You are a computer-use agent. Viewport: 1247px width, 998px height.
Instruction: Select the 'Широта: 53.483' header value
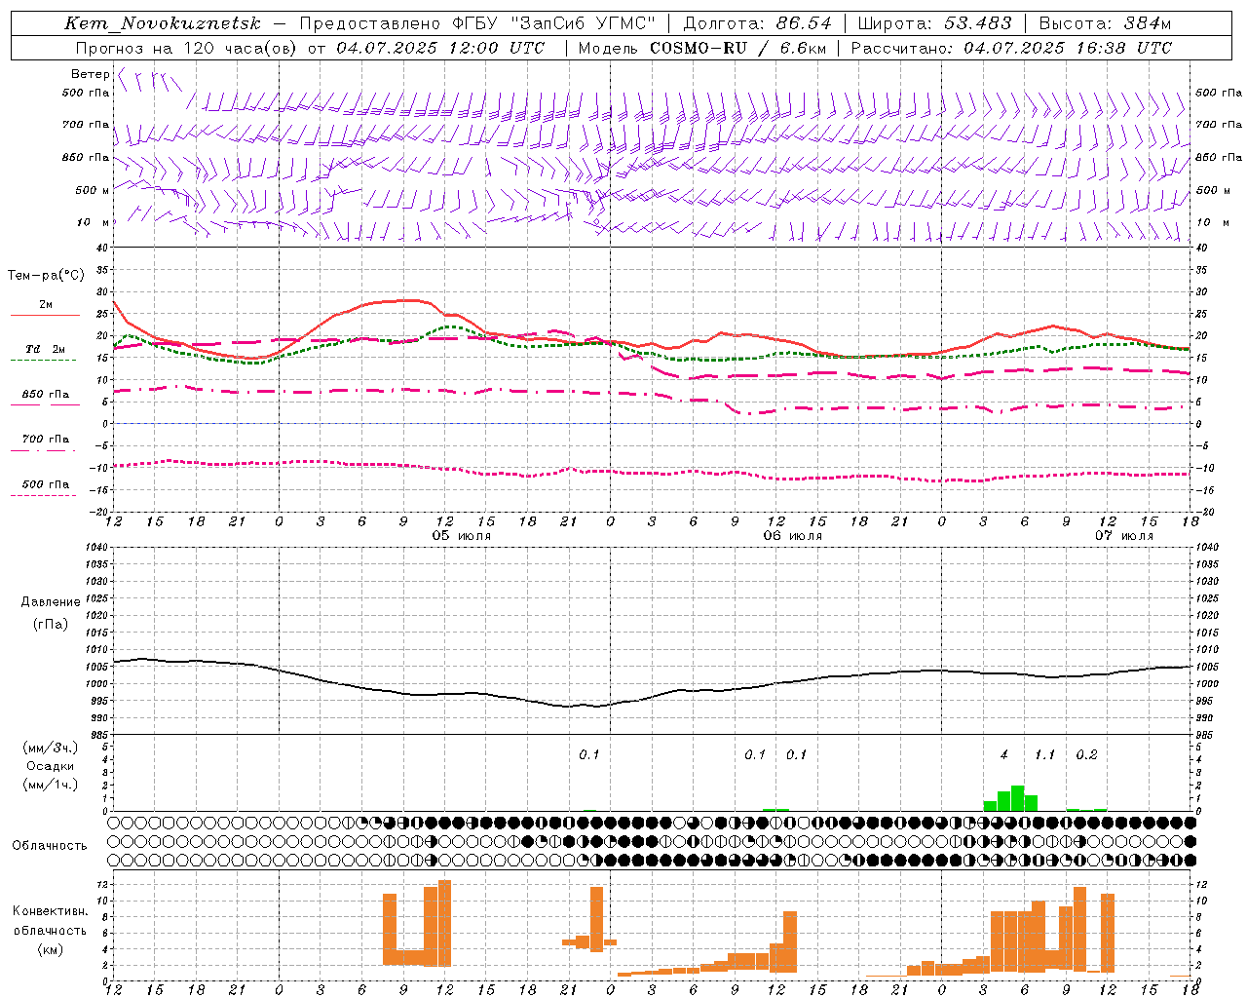coord(935,23)
